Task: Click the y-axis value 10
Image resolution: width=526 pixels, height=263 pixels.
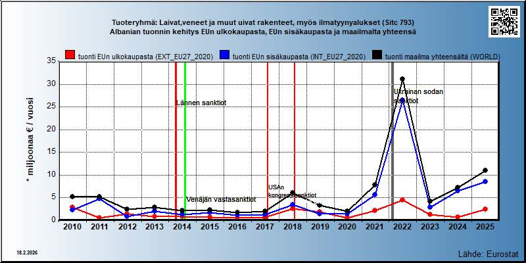Action: coord(51,174)
